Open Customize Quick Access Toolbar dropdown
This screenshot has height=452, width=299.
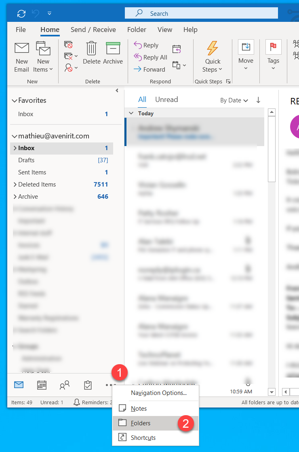tap(50, 13)
